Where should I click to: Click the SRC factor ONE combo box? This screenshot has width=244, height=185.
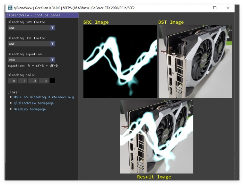[31, 28]
